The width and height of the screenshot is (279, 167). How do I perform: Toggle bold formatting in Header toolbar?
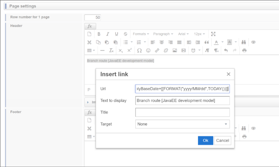tap(99, 34)
